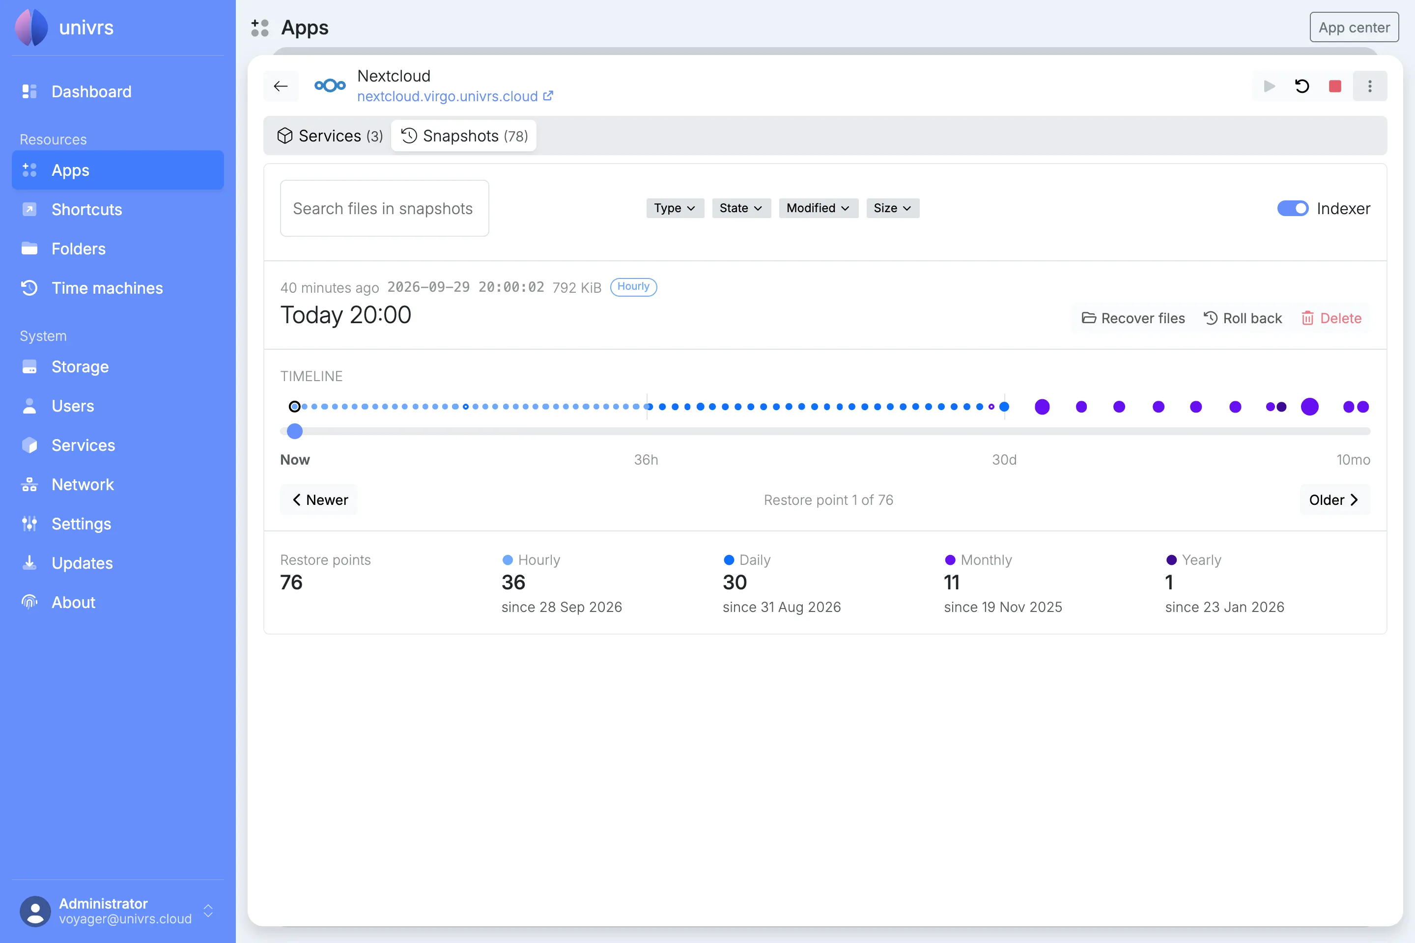Go to Newer restore point

(319, 500)
